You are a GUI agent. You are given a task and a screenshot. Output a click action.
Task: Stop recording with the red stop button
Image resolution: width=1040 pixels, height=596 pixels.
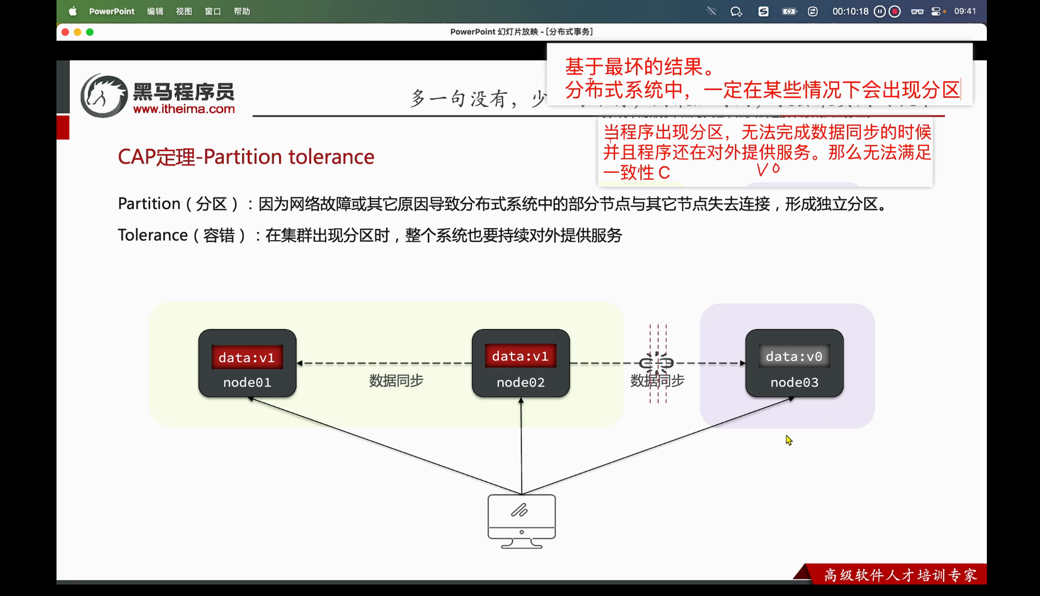pyautogui.click(x=895, y=11)
